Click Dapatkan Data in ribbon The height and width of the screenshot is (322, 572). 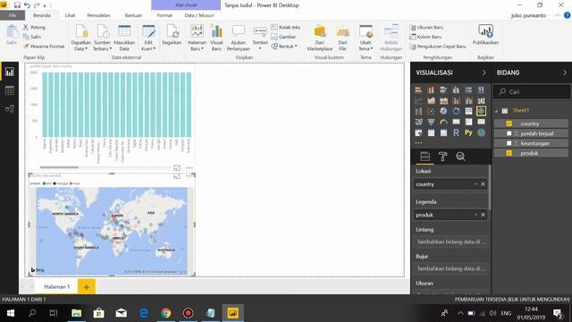(81, 38)
